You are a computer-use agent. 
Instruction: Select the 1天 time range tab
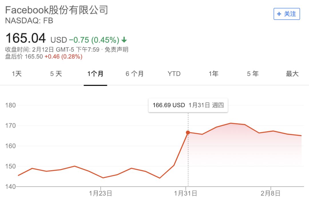click(x=17, y=74)
